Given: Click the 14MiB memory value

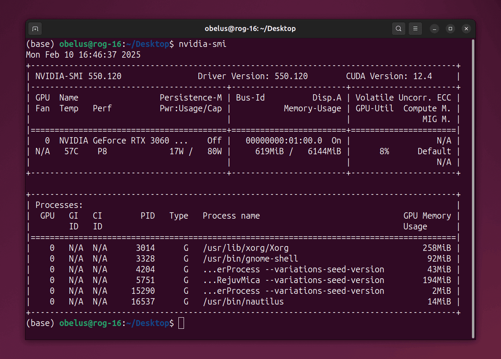Looking at the screenshot, I should point(439,302).
